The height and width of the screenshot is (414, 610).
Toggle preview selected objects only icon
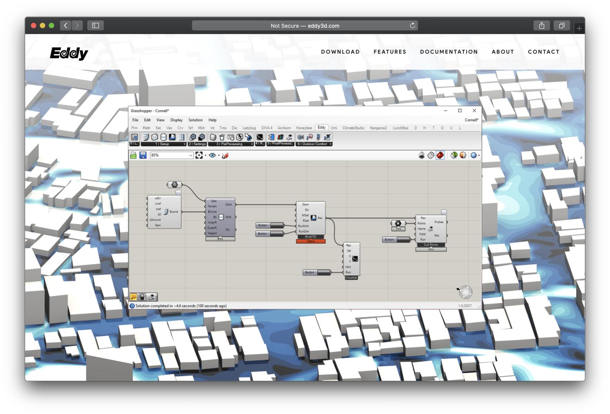454,155
